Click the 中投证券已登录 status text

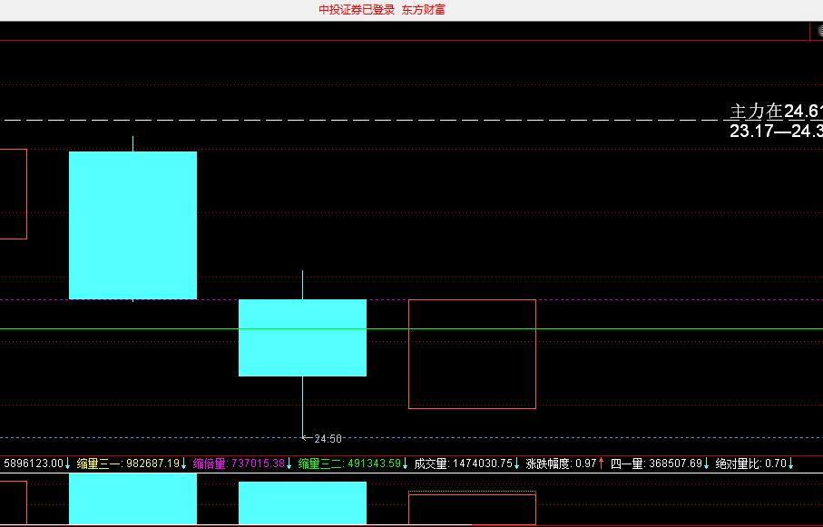pos(357,10)
